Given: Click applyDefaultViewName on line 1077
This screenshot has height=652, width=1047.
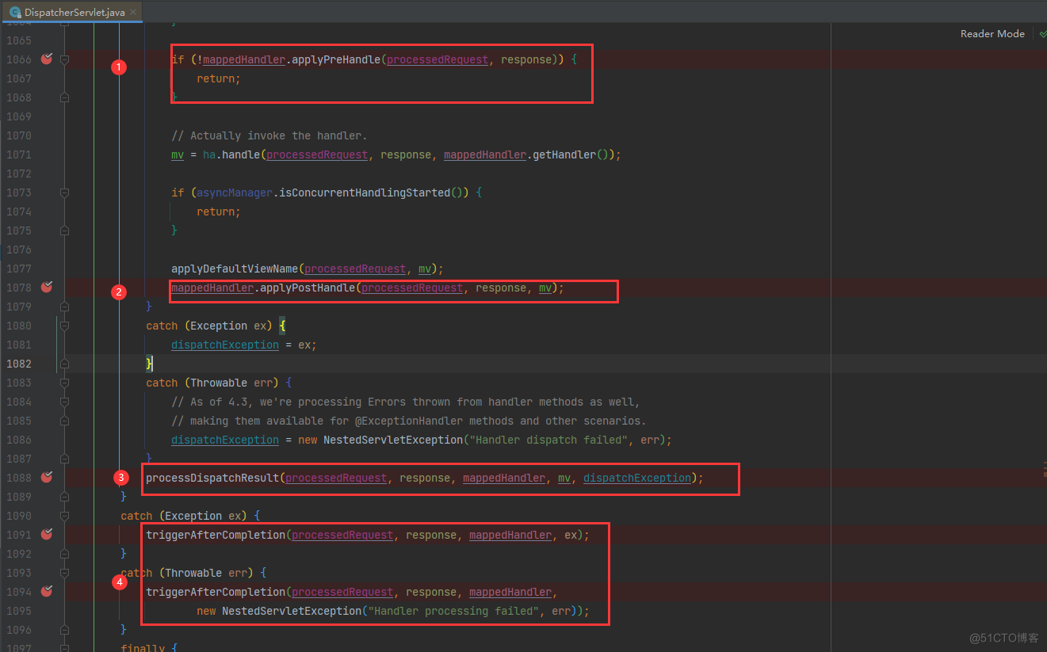Looking at the screenshot, I should tap(235, 269).
